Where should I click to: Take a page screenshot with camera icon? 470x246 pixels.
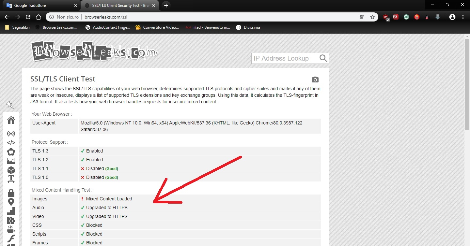pos(315,80)
